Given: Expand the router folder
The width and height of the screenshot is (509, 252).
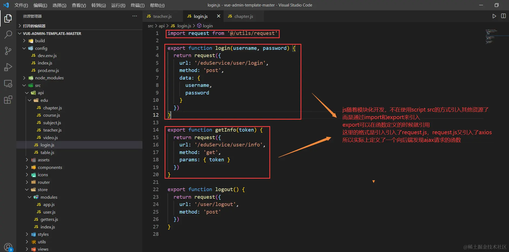Looking at the screenshot, I should point(79,182).
